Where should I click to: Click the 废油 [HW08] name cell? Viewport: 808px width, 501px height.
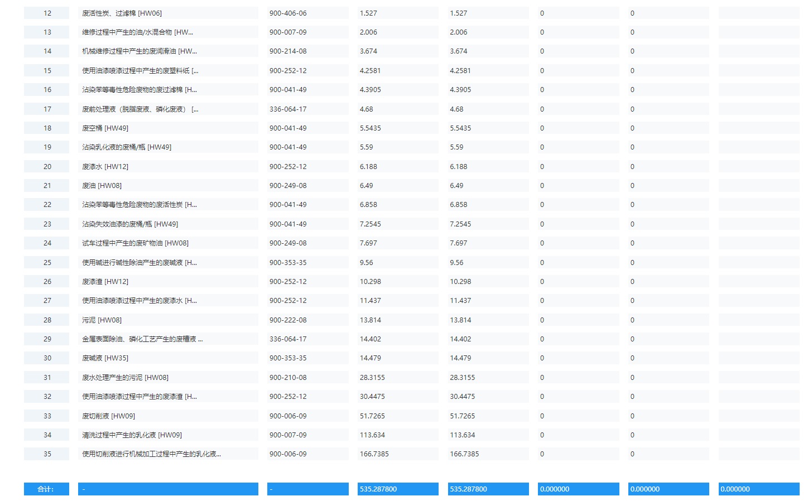pos(102,186)
